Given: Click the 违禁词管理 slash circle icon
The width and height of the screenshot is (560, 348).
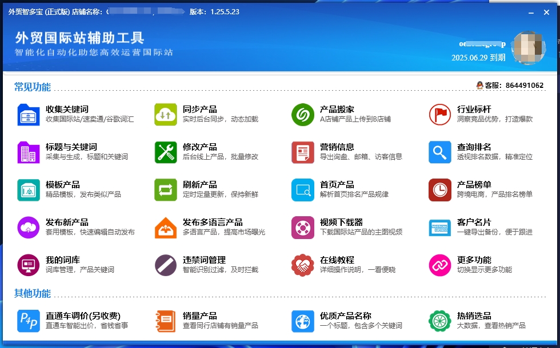Looking at the screenshot, I should pos(166,265).
